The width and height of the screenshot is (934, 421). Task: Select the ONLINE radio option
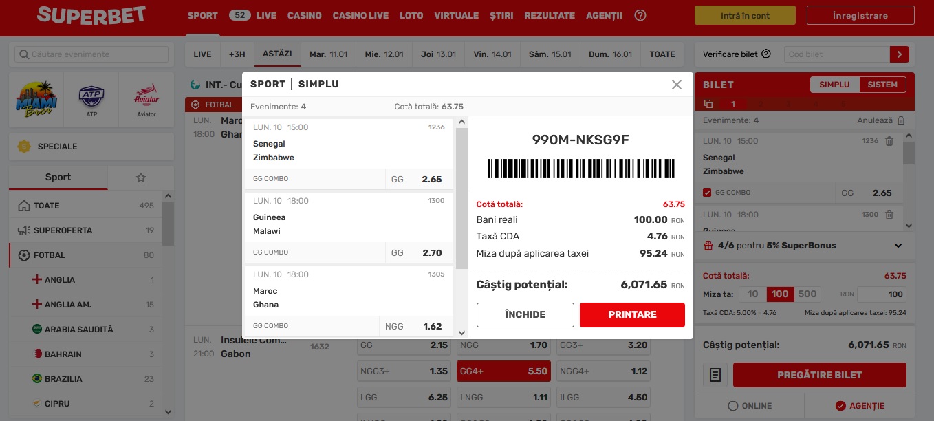pyautogui.click(x=733, y=406)
